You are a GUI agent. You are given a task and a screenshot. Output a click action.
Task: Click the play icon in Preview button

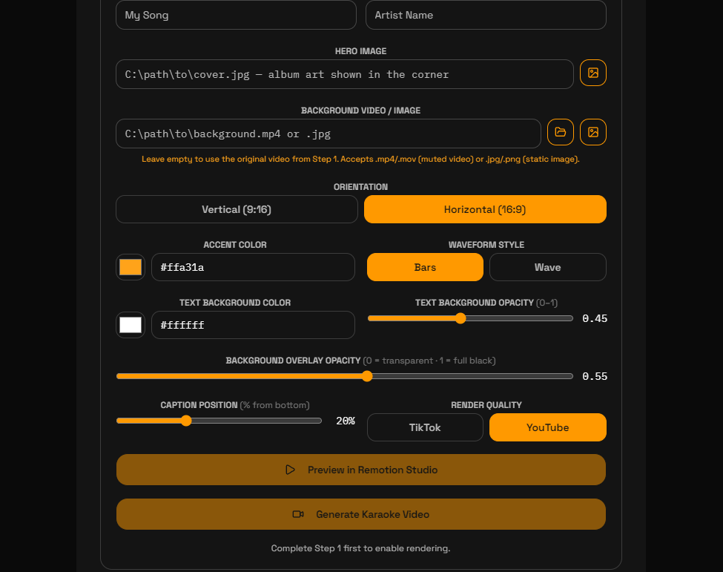tap(290, 470)
